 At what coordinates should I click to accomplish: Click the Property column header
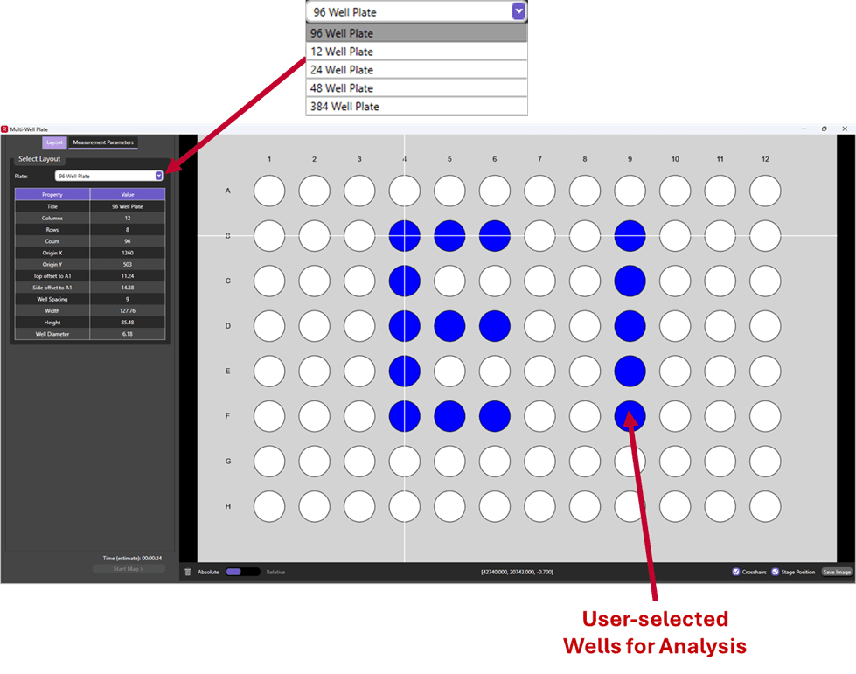pos(52,194)
